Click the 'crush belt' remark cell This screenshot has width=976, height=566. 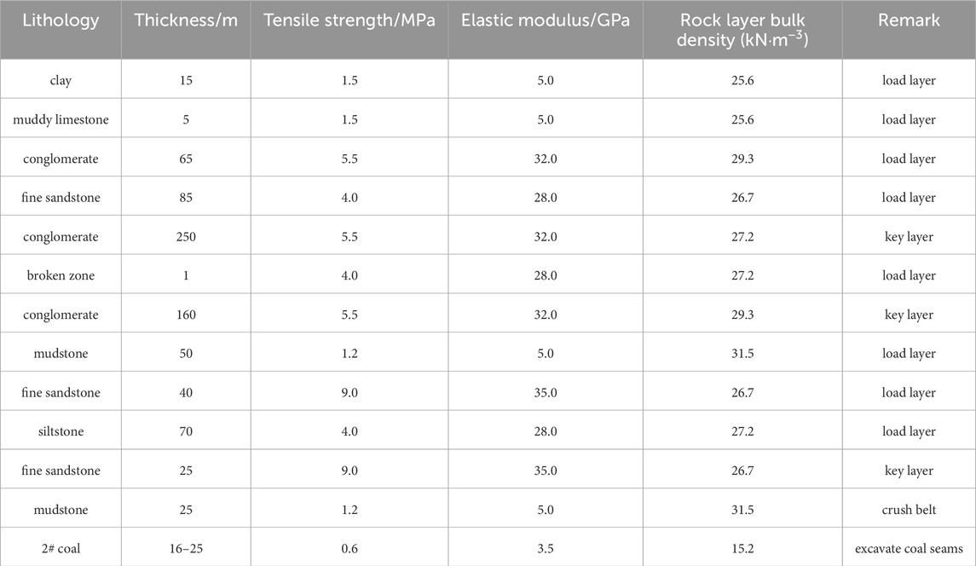click(909, 510)
